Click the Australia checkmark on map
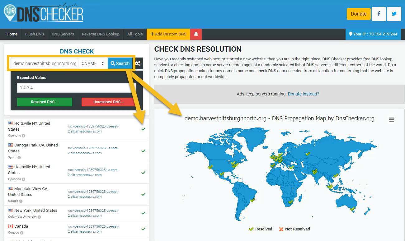This screenshot has width=405, height=241. pyautogui.click(x=352, y=209)
